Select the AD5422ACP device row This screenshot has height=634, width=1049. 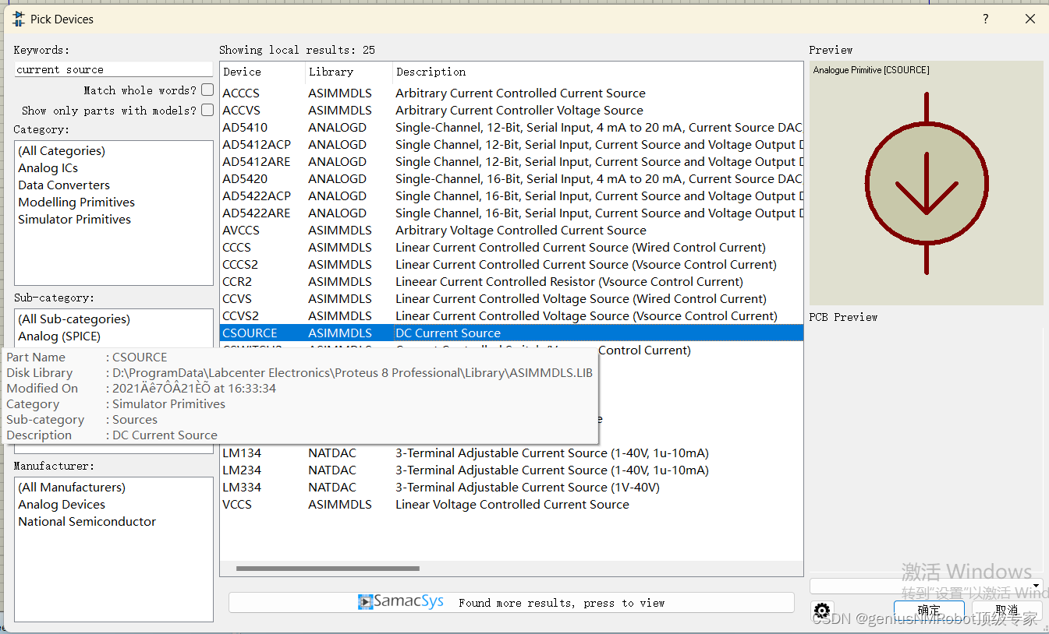[512, 196]
